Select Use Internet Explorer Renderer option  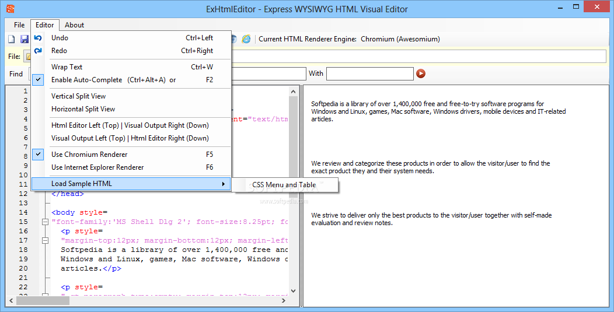pyautogui.click(x=131, y=167)
